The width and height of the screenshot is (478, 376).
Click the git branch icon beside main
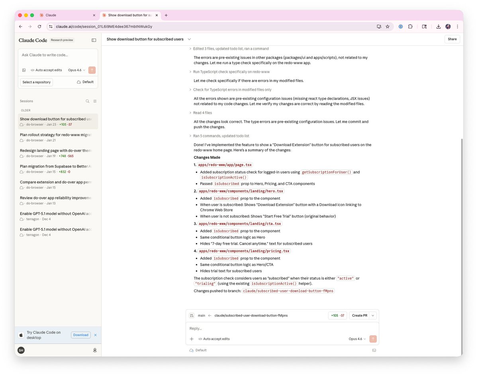[x=192, y=316]
